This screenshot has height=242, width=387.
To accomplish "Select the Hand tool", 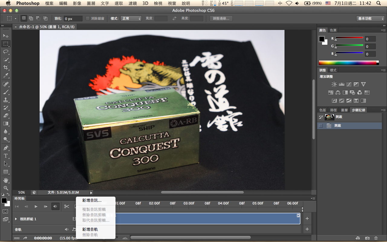I will (x=6, y=180).
